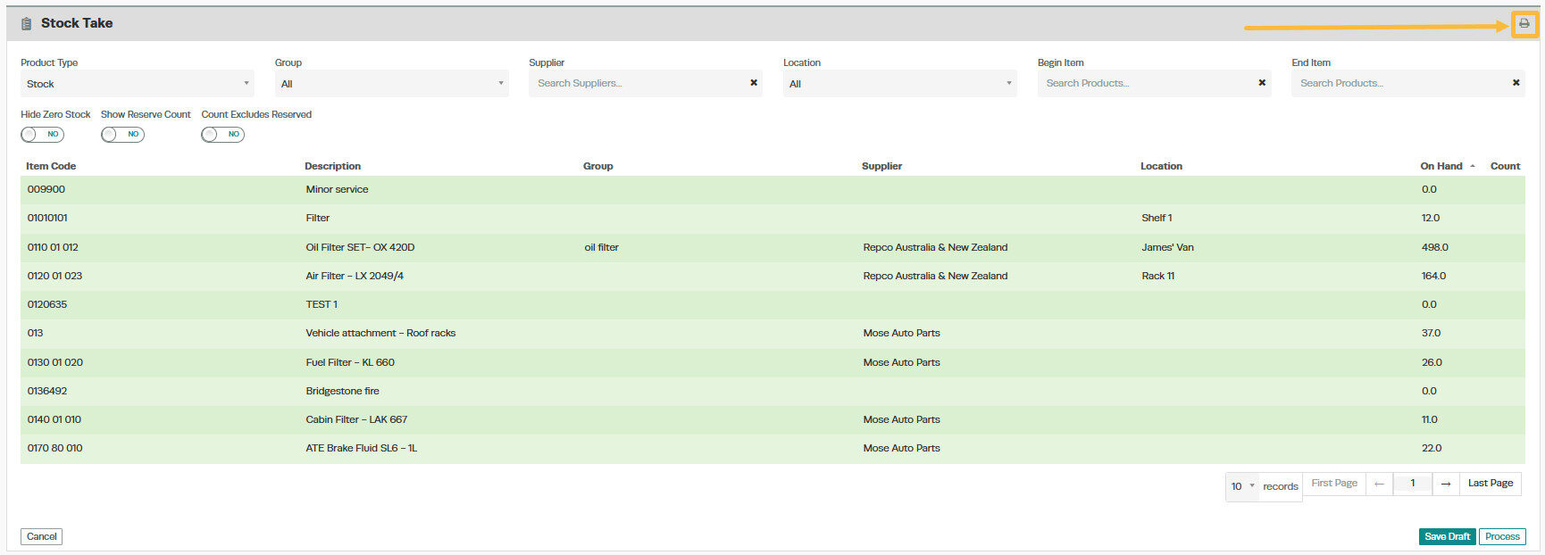Click item code 0120 01 023
1545x555 pixels.
coord(54,276)
